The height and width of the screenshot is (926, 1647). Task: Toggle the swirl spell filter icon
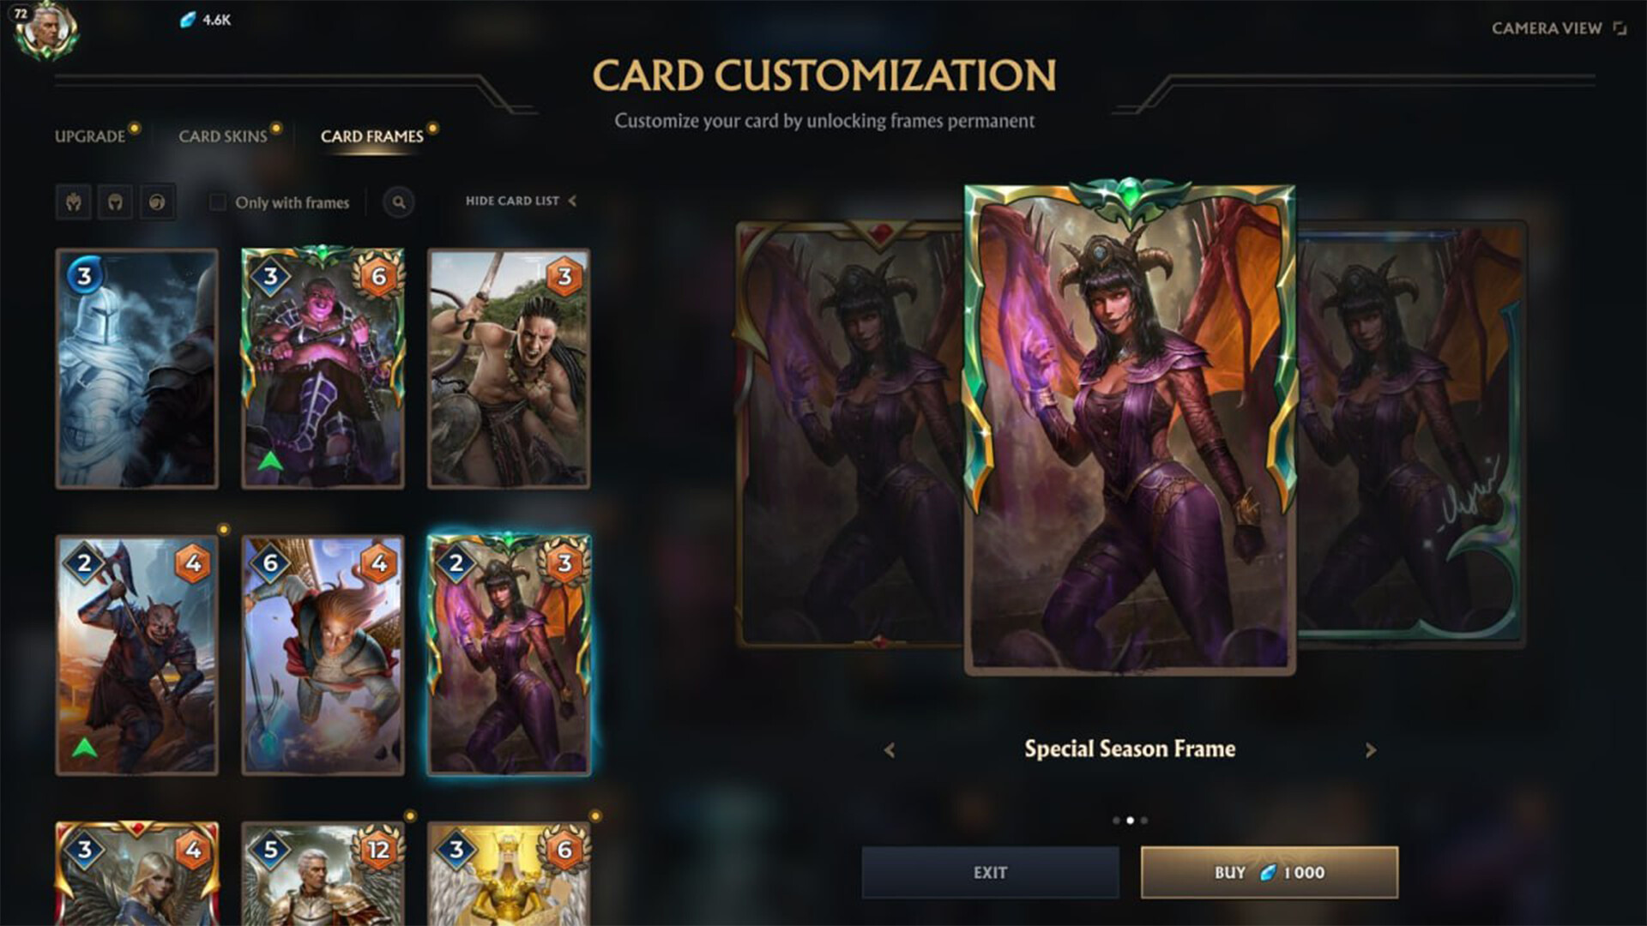(157, 202)
